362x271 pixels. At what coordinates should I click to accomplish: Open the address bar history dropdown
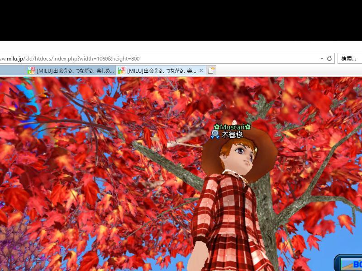[322, 59]
